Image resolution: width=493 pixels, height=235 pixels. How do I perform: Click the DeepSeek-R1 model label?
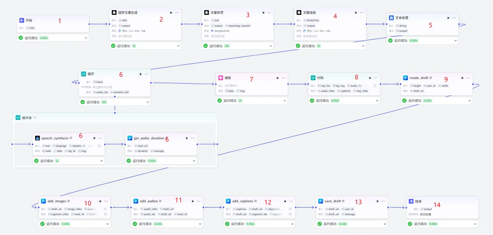(221, 31)
